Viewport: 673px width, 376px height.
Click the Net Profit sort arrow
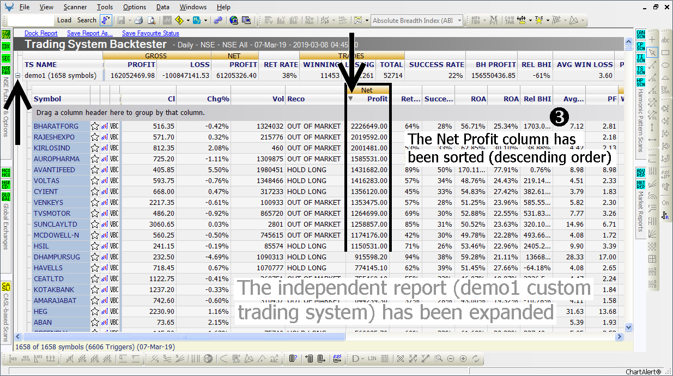coord(350,99)
